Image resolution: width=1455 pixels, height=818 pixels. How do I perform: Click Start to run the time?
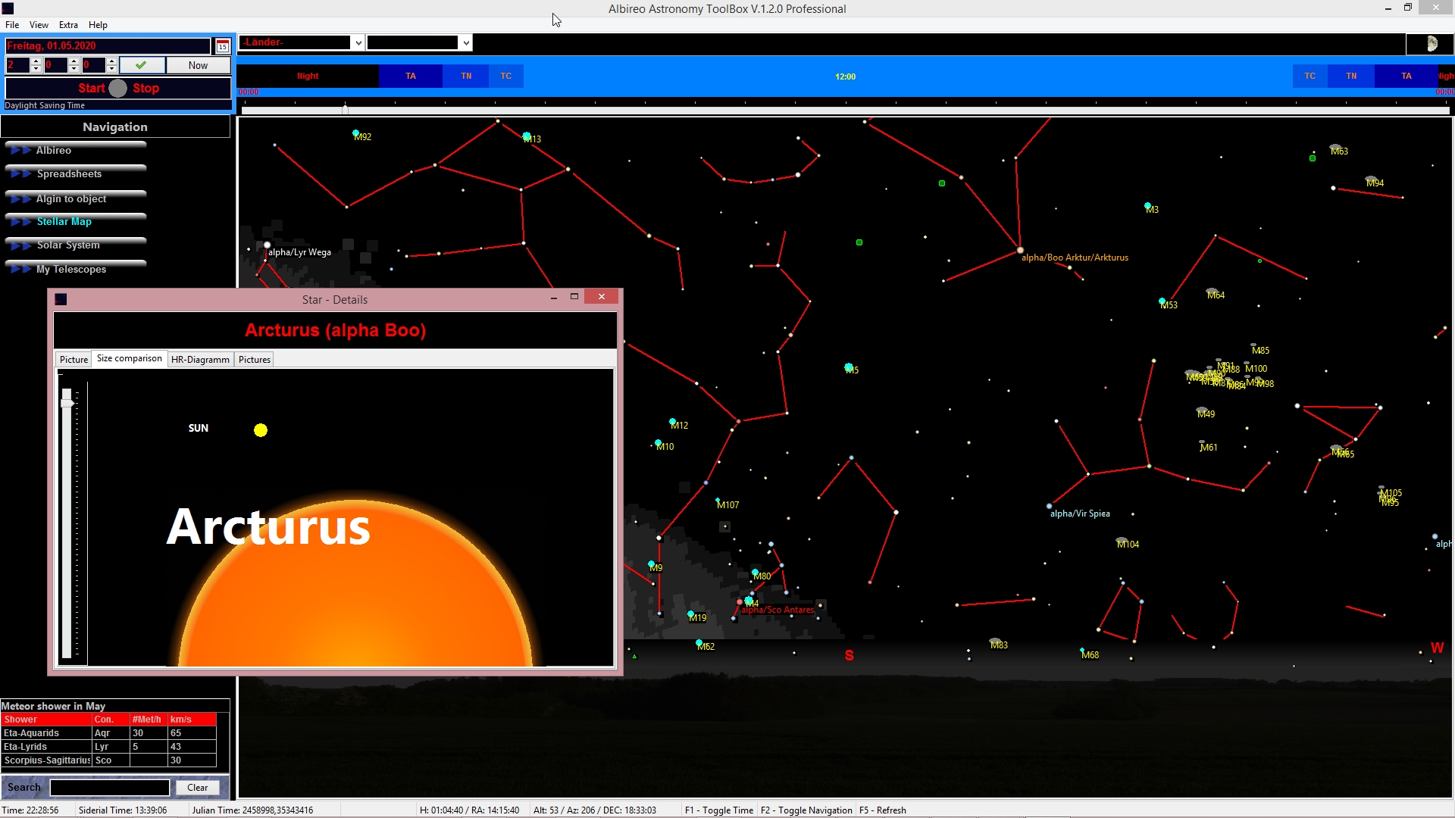point(91,88)
